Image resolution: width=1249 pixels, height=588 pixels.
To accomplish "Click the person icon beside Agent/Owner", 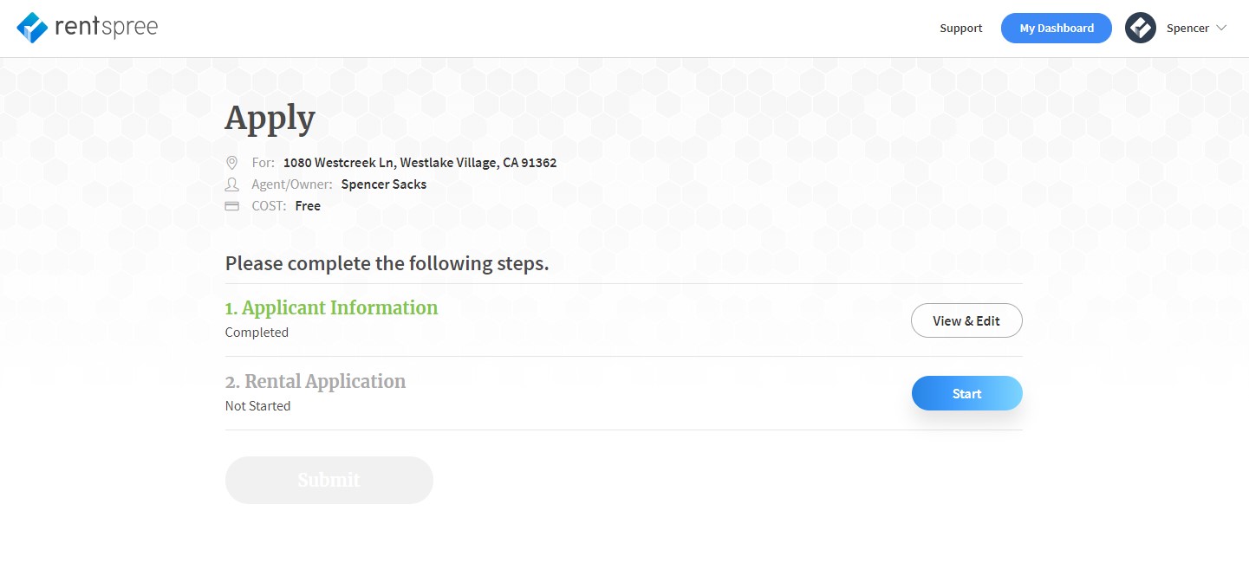I will pos(231,184).
